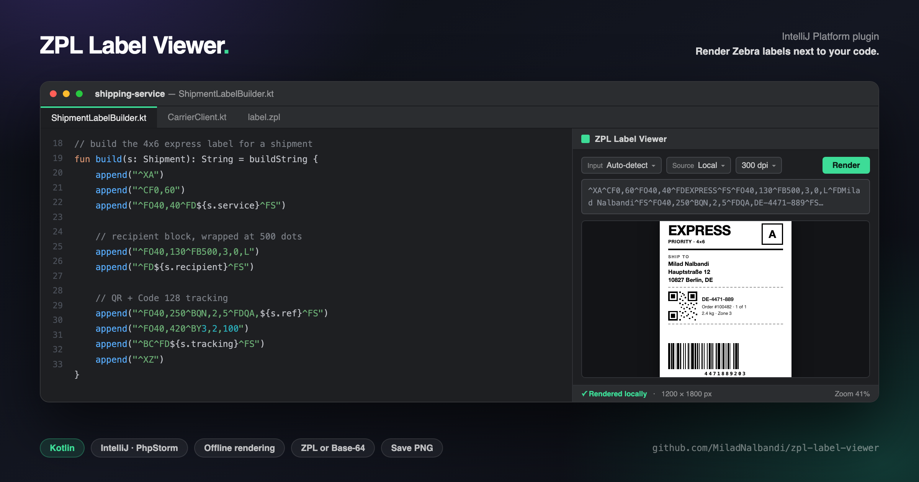The image size is (919, 482).
Task: Select the Offline rendering pill
Action: pyautogui.click(x=239, y=448)
